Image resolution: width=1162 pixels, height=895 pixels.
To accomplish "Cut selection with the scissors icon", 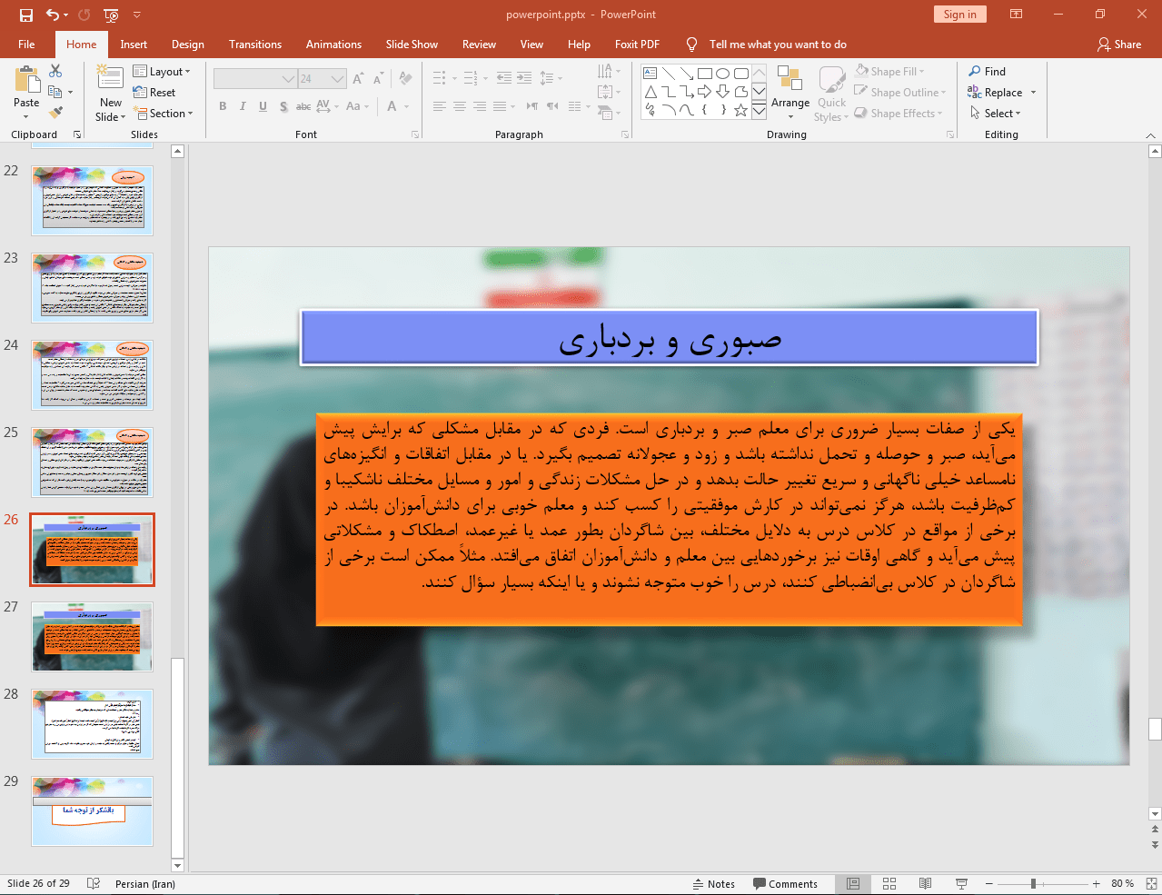I will point(55,71).
